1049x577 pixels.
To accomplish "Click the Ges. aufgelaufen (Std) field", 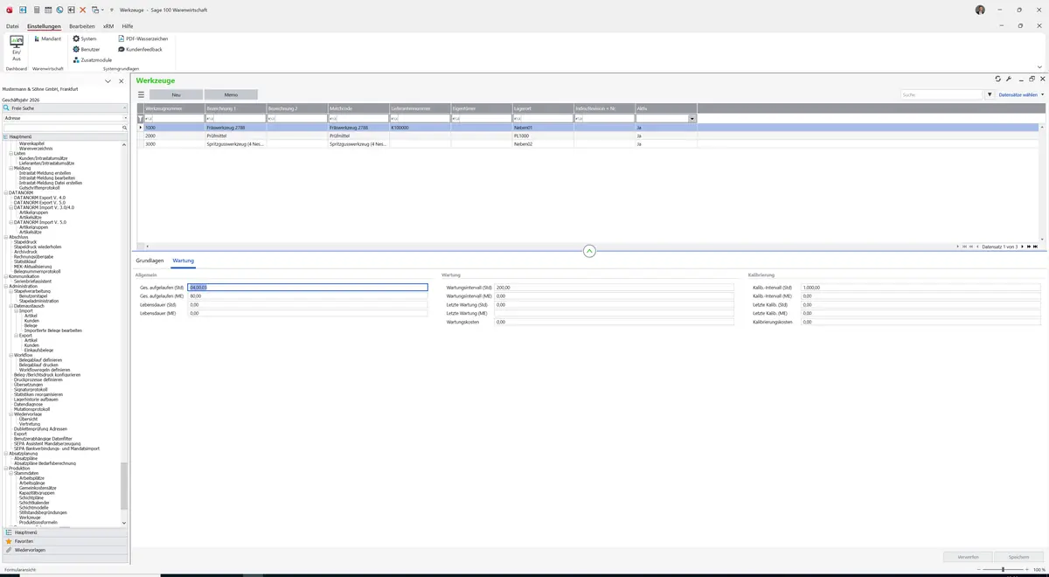I will 308,287.
